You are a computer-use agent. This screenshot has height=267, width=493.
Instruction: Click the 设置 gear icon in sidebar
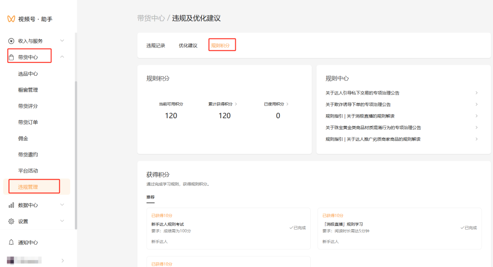tap(10, 221)
